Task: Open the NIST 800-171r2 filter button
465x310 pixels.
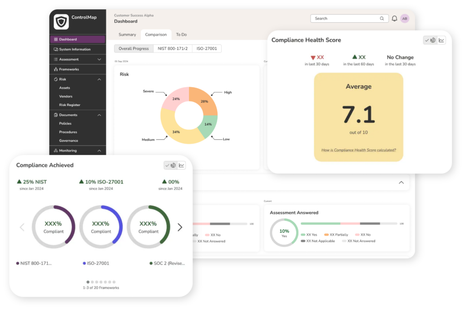Action: coord(173,48)
